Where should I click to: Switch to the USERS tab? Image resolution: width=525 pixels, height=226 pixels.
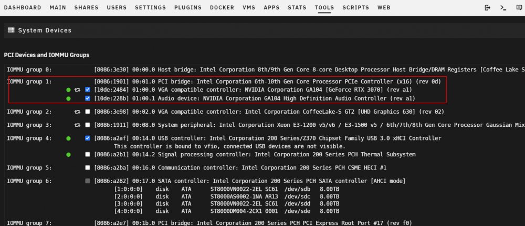point(117,7)
